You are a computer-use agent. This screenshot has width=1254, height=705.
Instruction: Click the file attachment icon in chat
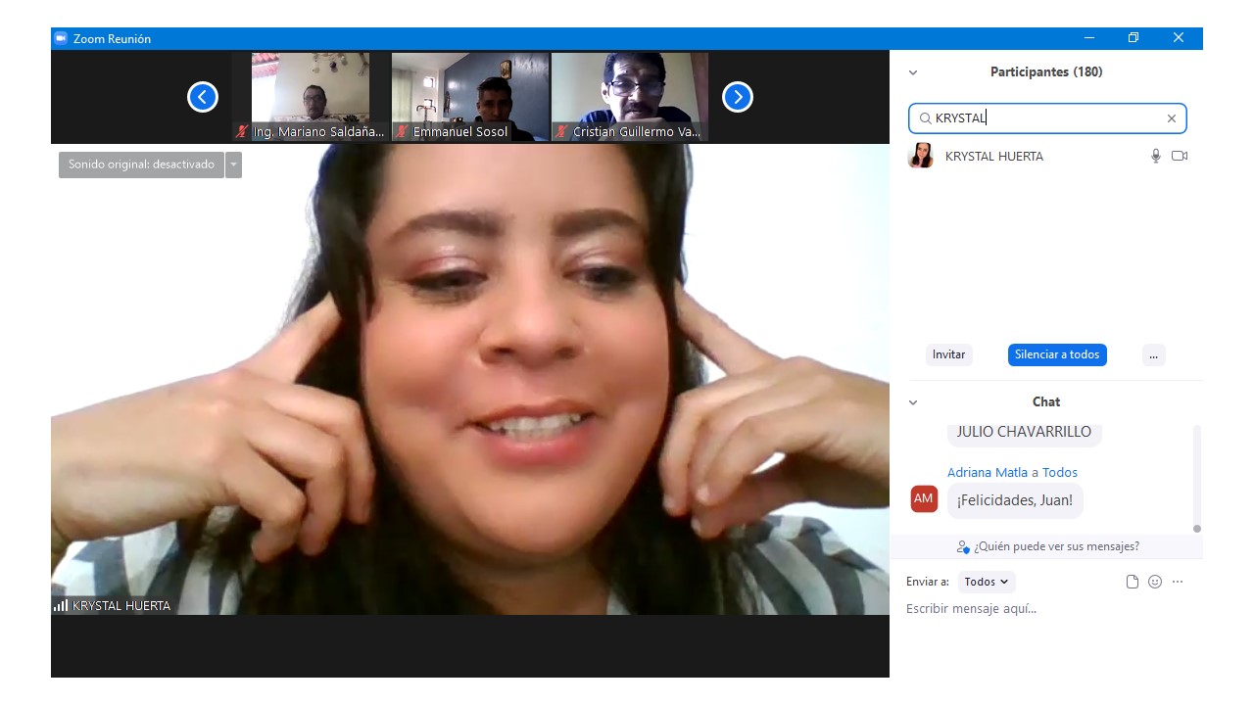[1133, 582]
